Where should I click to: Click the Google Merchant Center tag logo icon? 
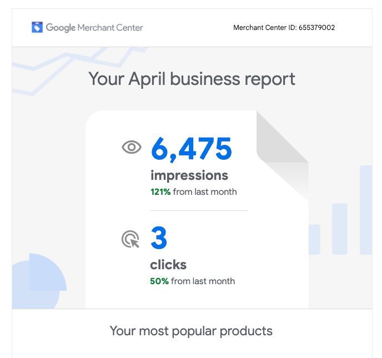pos(37,27)
